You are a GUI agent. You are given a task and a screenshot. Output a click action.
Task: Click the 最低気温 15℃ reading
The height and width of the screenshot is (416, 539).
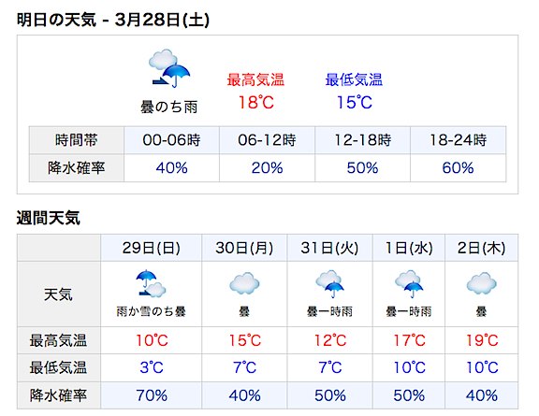click(354, 103)
